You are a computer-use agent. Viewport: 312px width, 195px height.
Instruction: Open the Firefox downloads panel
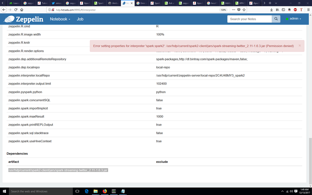pyautogui.click(x=271, y=10)
